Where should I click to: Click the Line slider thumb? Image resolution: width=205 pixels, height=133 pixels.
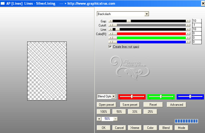118,29
